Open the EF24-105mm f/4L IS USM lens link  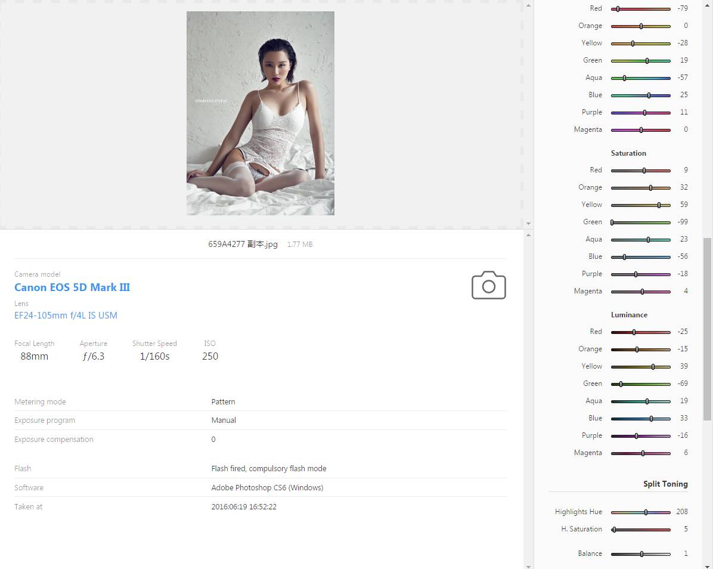coord(66,315)
